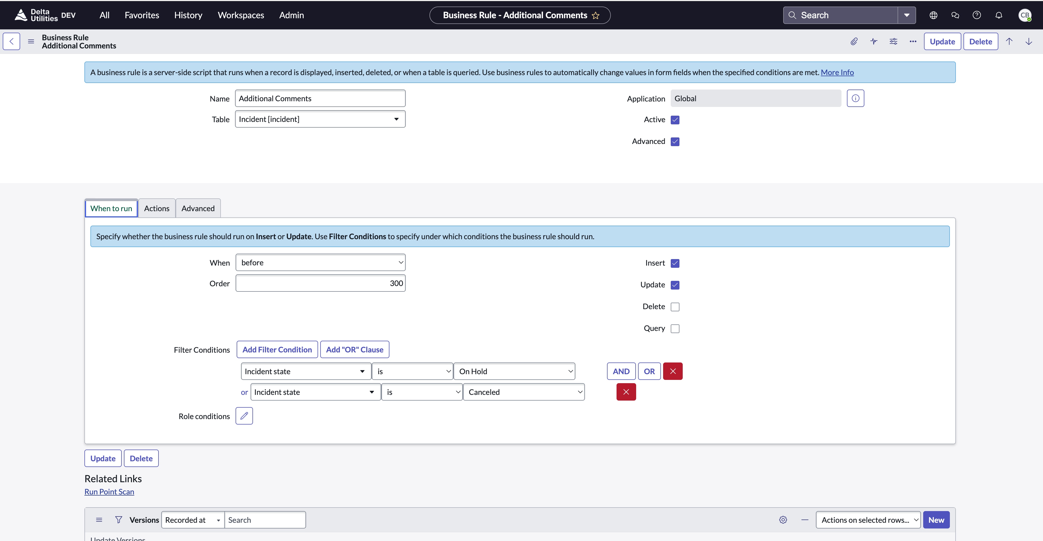Enable the Delete checkbox
The width and height of the screenshot is (1043, 541).
675,306
